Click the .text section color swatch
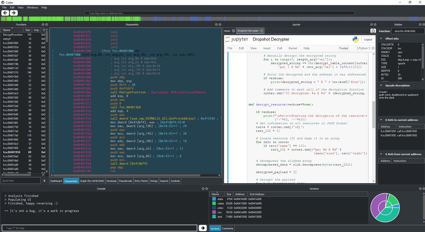The width and height of the screenshot is (425, 232). tap(214, 216)
